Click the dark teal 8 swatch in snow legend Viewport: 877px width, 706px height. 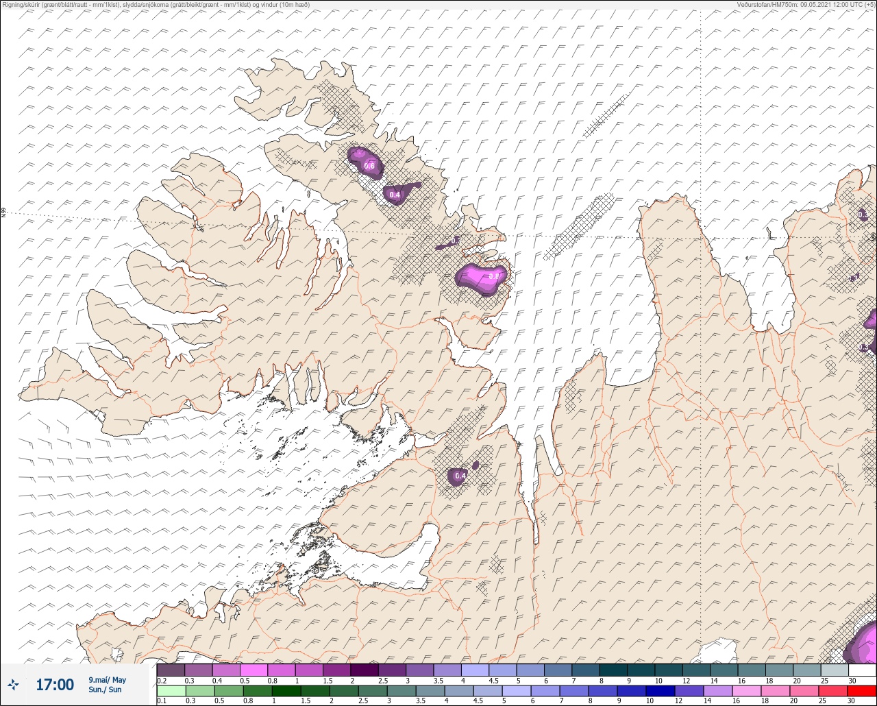(x=613, y=670)
